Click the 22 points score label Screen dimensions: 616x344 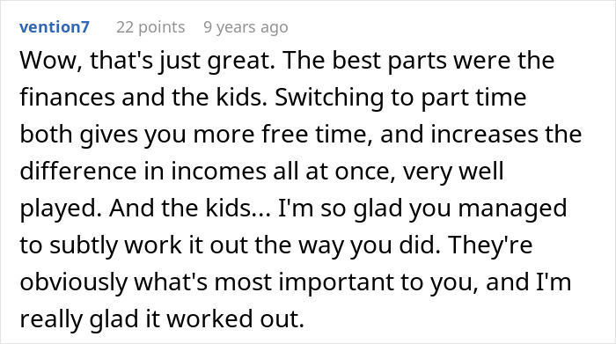click(x=150, y=27)
